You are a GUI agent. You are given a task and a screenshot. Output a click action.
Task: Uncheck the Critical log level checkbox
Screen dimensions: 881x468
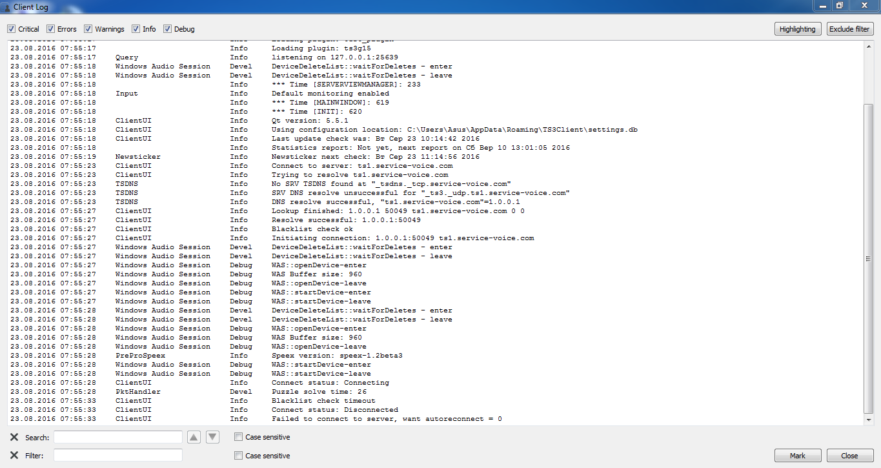(12, 29)
